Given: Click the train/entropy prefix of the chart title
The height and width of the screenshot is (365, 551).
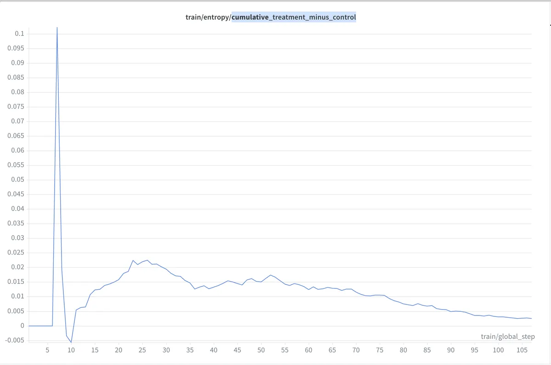Looking at the screenshot, I should point(205,17).
